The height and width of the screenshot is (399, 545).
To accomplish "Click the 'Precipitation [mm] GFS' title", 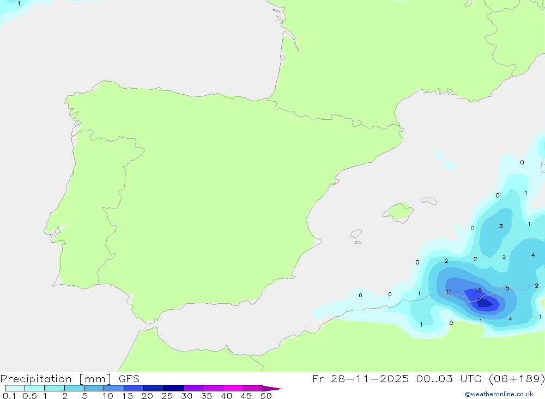I will point(70,378).
